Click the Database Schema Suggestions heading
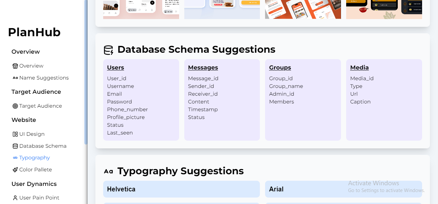 click(196, 49)
